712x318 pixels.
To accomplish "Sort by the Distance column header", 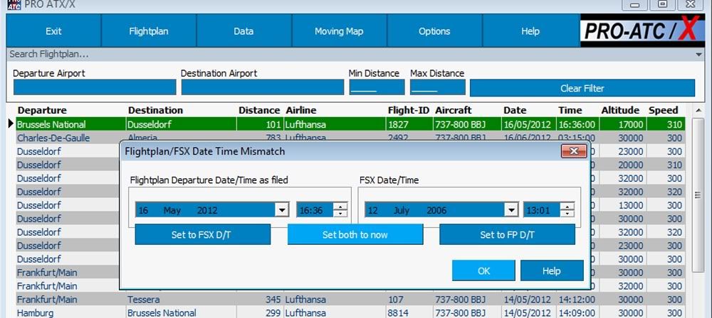I will (x=259, y=110).
